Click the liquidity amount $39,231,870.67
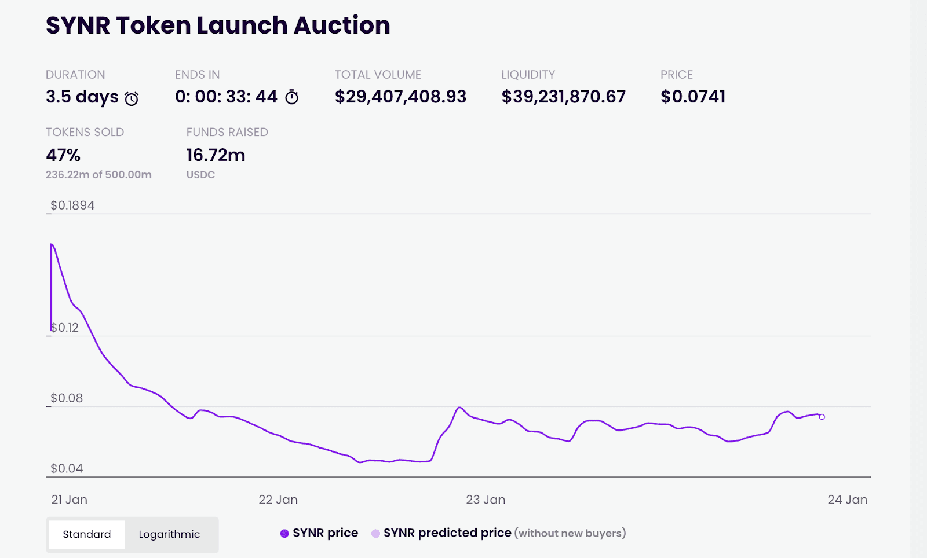 pos(563,97)
